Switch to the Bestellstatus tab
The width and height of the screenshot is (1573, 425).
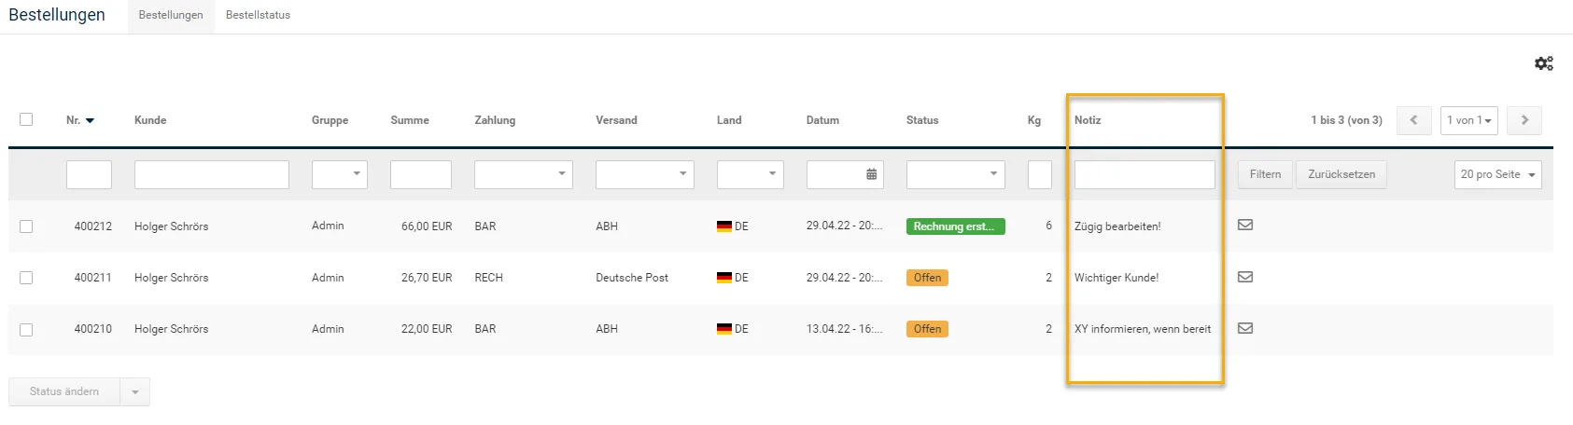[258, 15]
